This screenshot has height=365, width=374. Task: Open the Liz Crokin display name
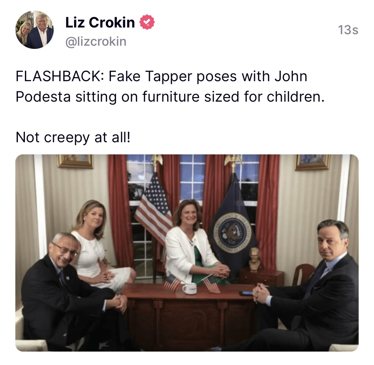pos(100,22)
